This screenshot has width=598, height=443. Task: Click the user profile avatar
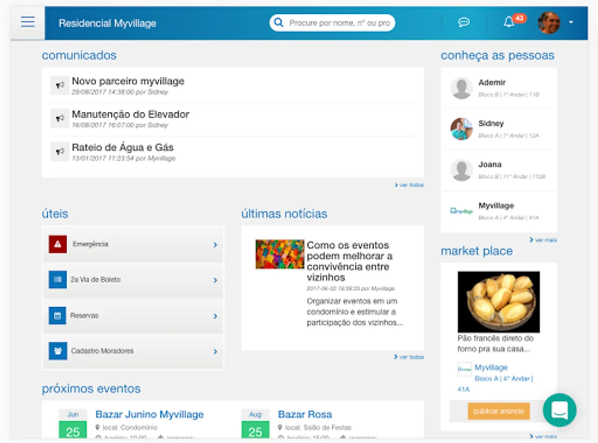click(549, 23)
